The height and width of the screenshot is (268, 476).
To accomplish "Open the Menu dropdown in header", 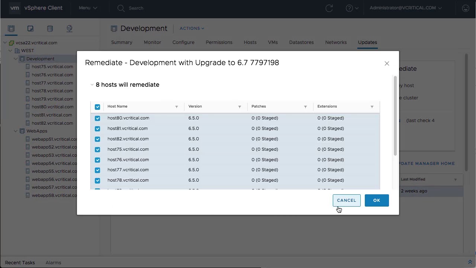I will [88, 8].
